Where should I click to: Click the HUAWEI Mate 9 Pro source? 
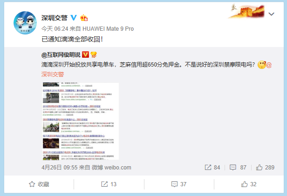click(x=108, y=29)
